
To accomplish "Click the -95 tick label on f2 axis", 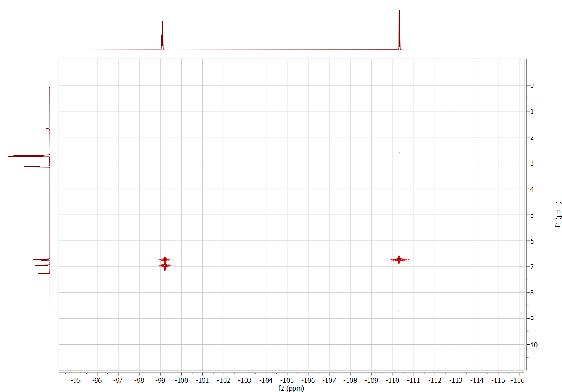I will click(76, 380).
